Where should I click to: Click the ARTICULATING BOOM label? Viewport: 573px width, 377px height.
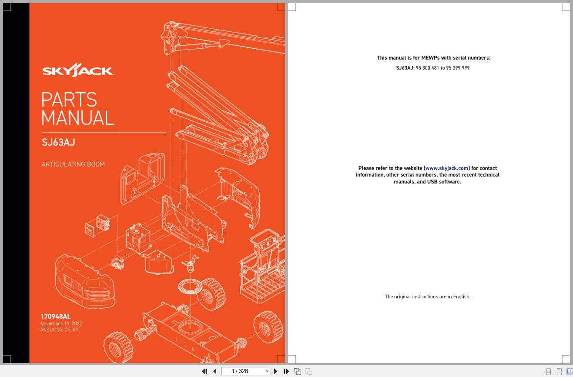pyautogui.click(x=73, y=164)
